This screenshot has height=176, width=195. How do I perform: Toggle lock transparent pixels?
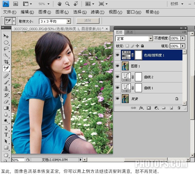click(x=127, y=46)
